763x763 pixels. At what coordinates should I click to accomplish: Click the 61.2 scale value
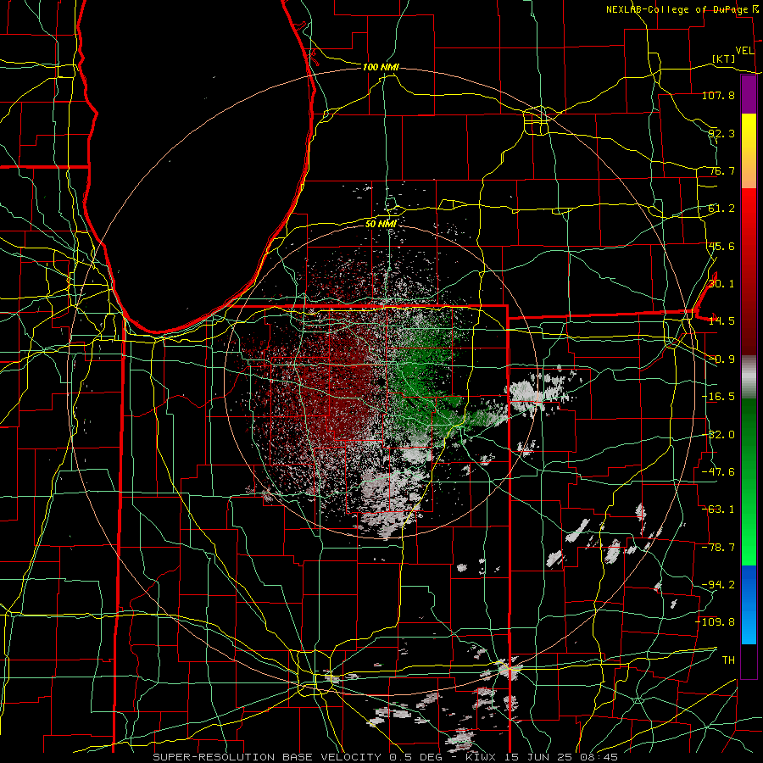(x=721, y=209)
